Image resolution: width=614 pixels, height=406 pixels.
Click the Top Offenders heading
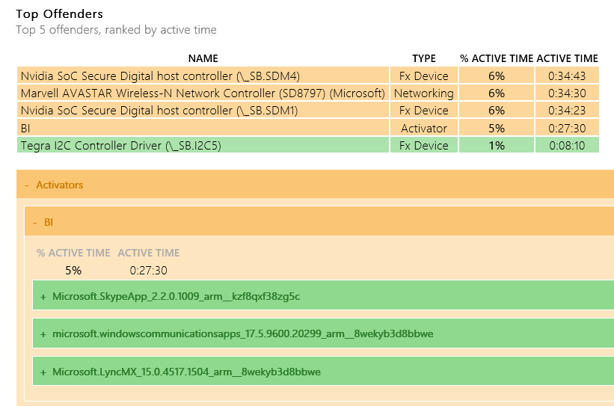(x=60, y=13)
